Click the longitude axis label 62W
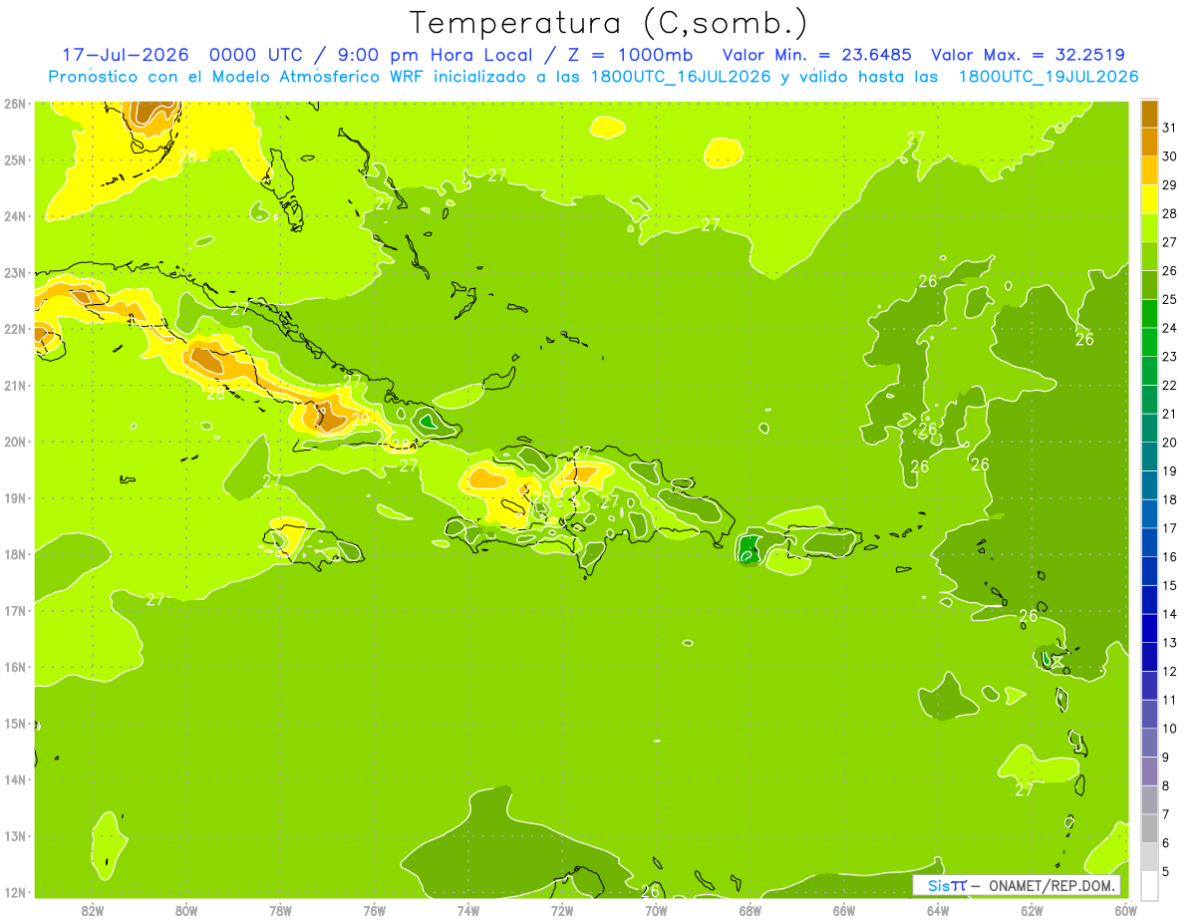The width and height of the screenshot is (1196, 924). point(1032,909)
